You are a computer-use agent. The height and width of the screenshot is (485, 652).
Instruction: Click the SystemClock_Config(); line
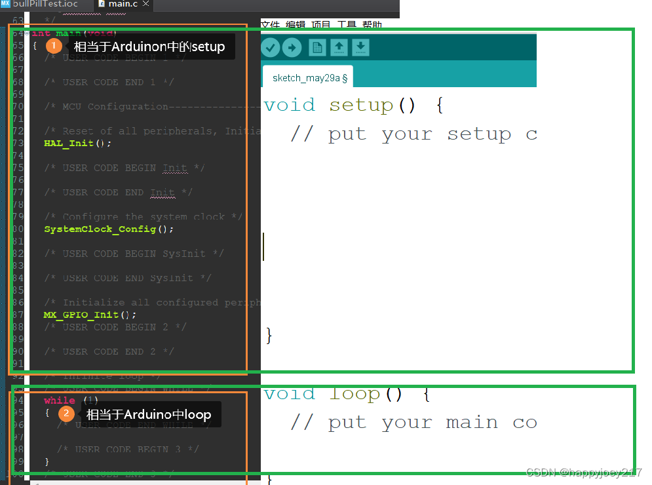[x=109, y=229]
